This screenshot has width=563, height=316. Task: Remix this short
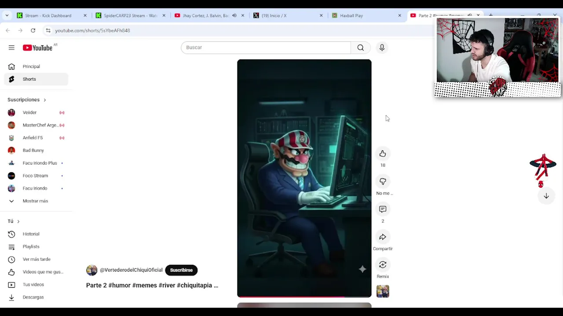(x=383, y=265)
